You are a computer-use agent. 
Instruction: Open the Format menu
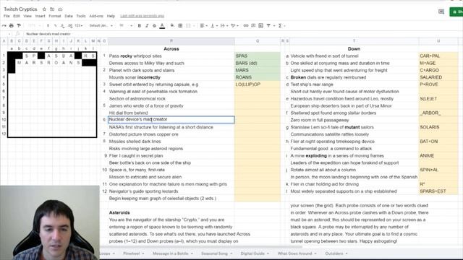click(55, 16)
